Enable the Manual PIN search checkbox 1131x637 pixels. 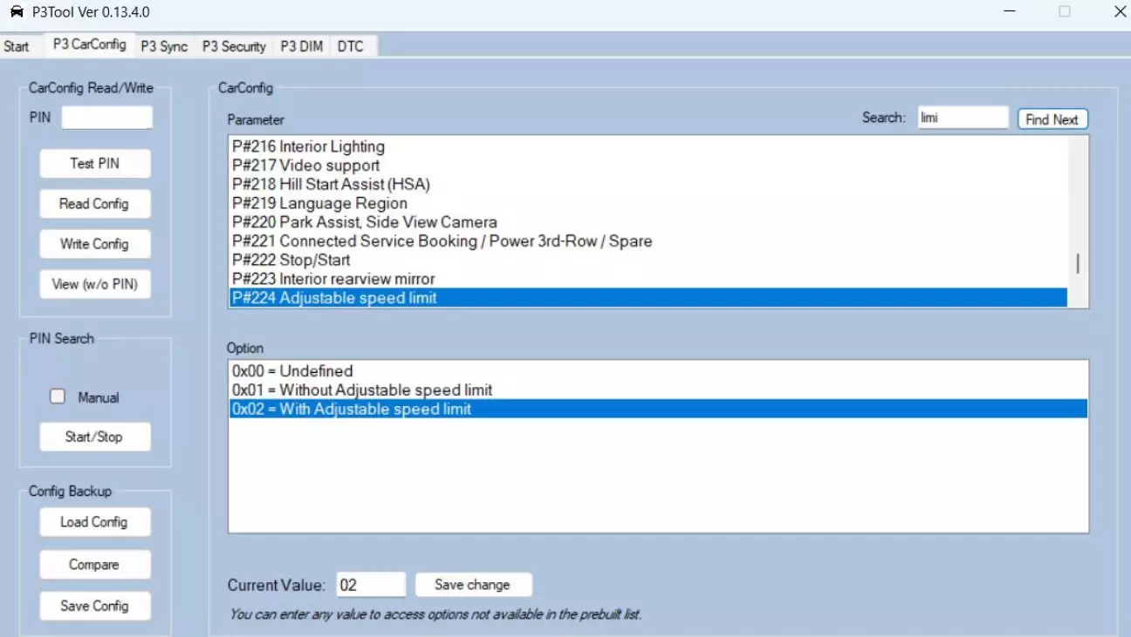[58, 397]
